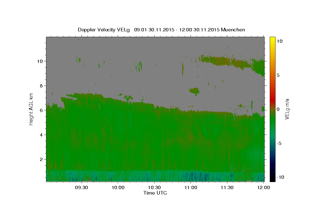Click the 09:30 time tick label
This screenshot has height=218, width=327.
81,187
